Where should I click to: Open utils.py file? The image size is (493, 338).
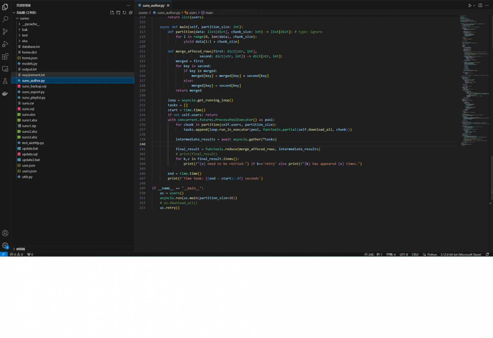(73, 177)
